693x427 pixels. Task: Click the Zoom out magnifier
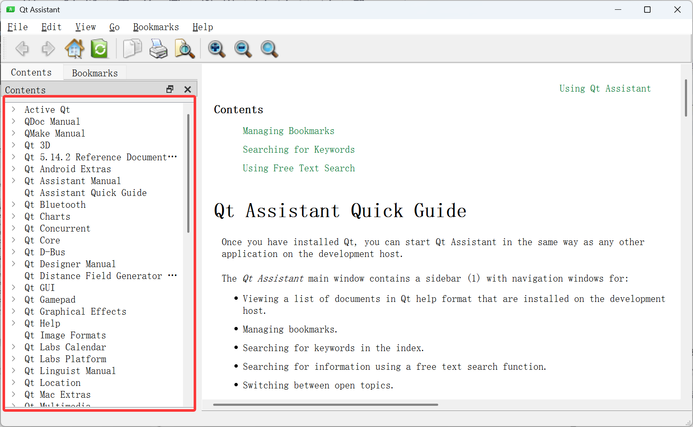(x=243, y=49)
